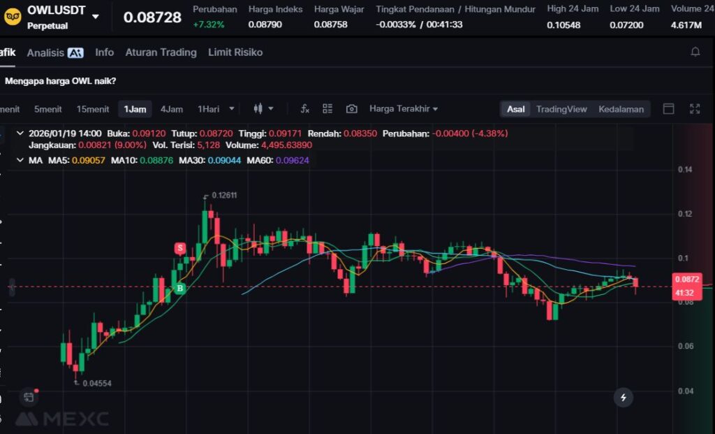
Task: Click the price alert bell icon
Action: point(695,52)
